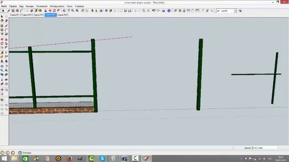Select the Move tool in left toolbar
Screen dimensions: 289x162
click(2, 39)
